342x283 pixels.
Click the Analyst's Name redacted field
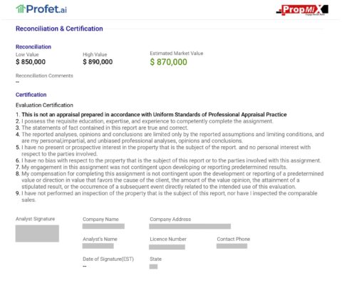[98, 246]
